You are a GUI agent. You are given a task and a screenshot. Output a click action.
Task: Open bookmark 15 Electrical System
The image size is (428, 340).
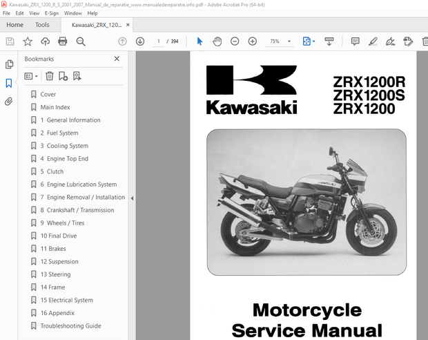pos(67,300)
